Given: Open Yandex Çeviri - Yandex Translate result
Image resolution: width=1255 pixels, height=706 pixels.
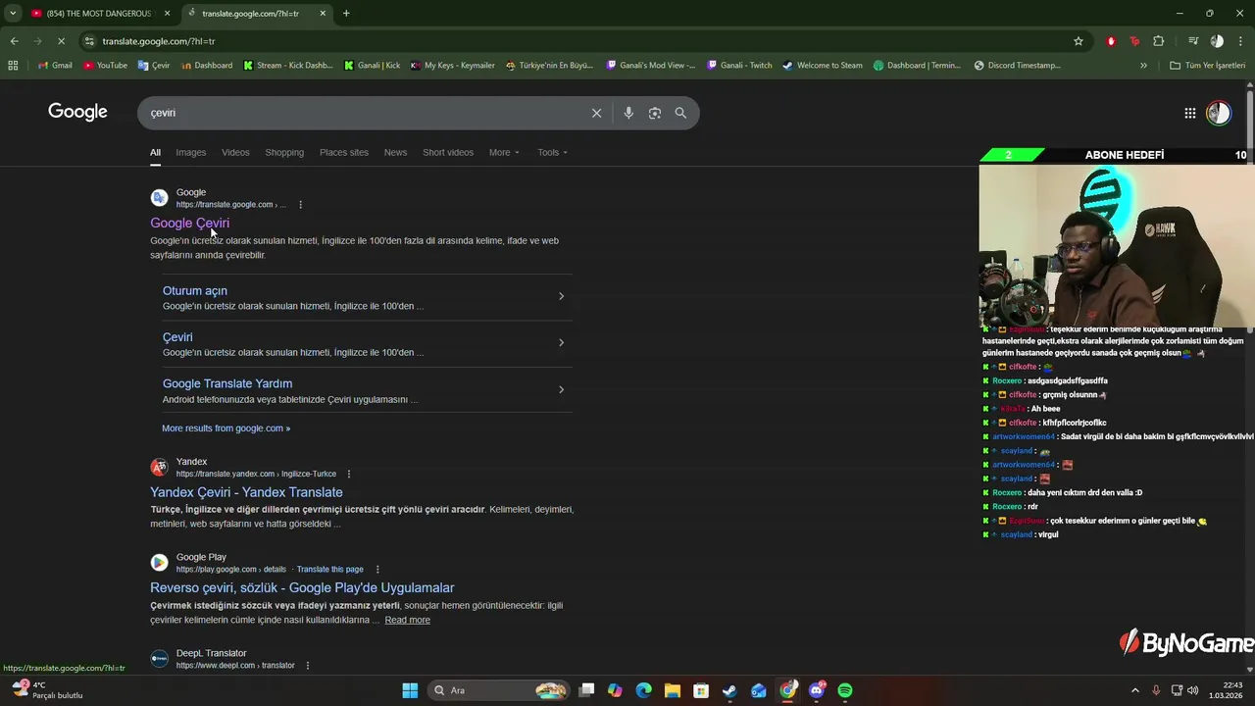Looking at the screenshot, I should [246, 492].
